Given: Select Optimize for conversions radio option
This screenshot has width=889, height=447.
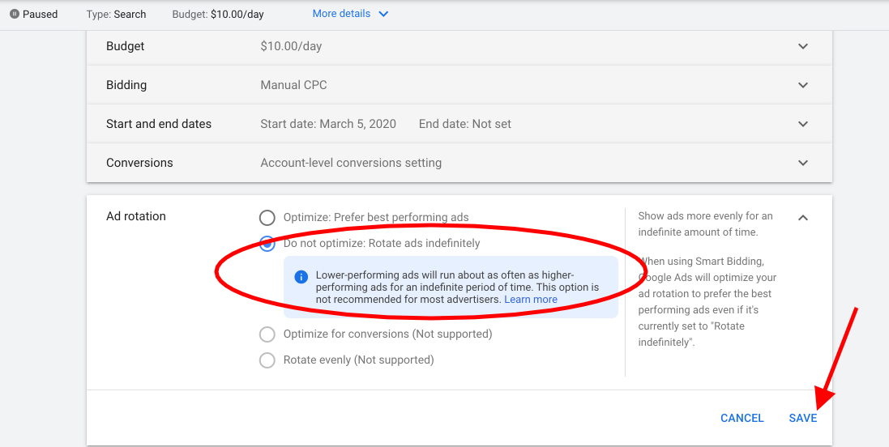Looking at the screenshot, I should tap(267, 334).
